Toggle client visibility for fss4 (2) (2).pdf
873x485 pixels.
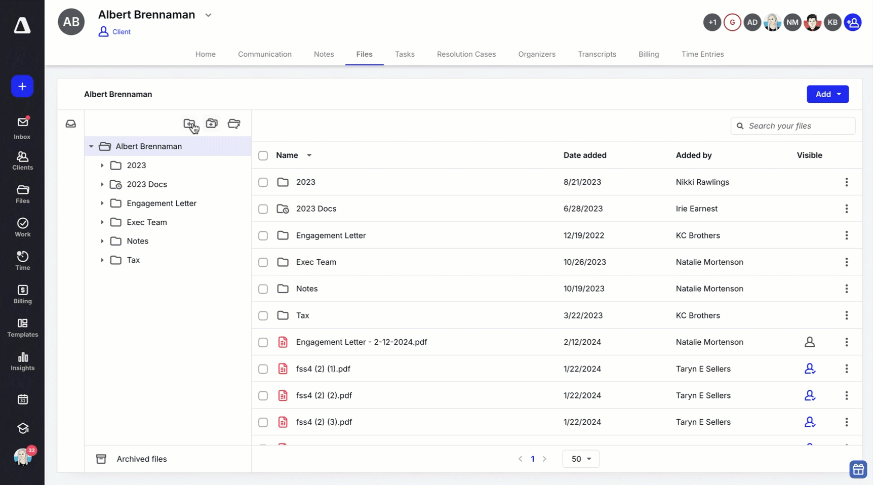tap(809, 395)
